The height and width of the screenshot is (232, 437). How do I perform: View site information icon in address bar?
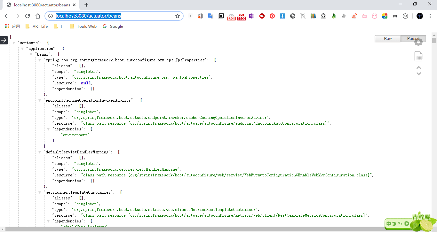[x=50, y=16]
